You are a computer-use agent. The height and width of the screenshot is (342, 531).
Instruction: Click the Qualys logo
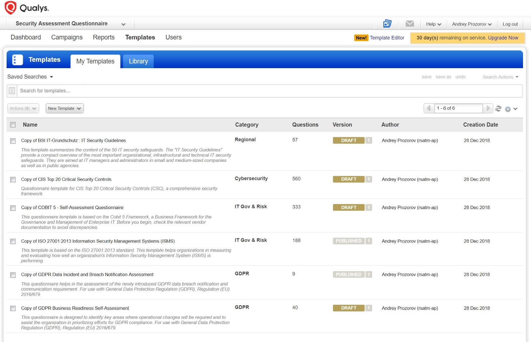coord(27,8)
